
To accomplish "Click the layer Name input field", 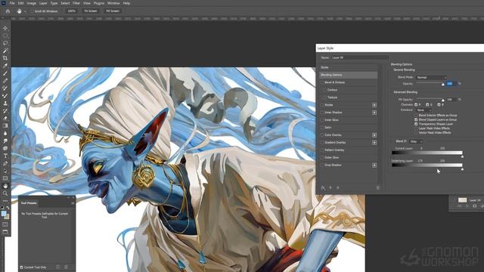I will pyautogui.click(x=360, y=57).
